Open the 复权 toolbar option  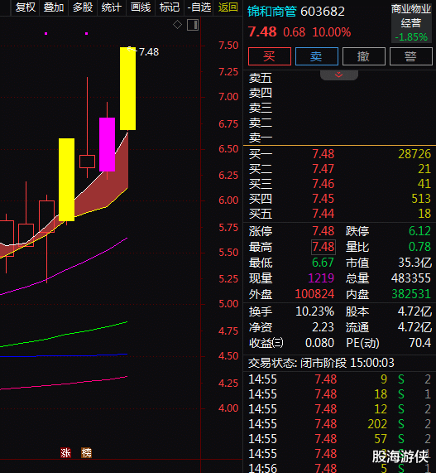[26, 7]
